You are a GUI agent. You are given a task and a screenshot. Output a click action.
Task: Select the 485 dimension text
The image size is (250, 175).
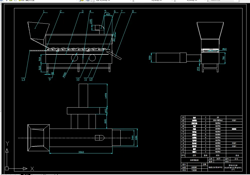click(x=108, y=14)
